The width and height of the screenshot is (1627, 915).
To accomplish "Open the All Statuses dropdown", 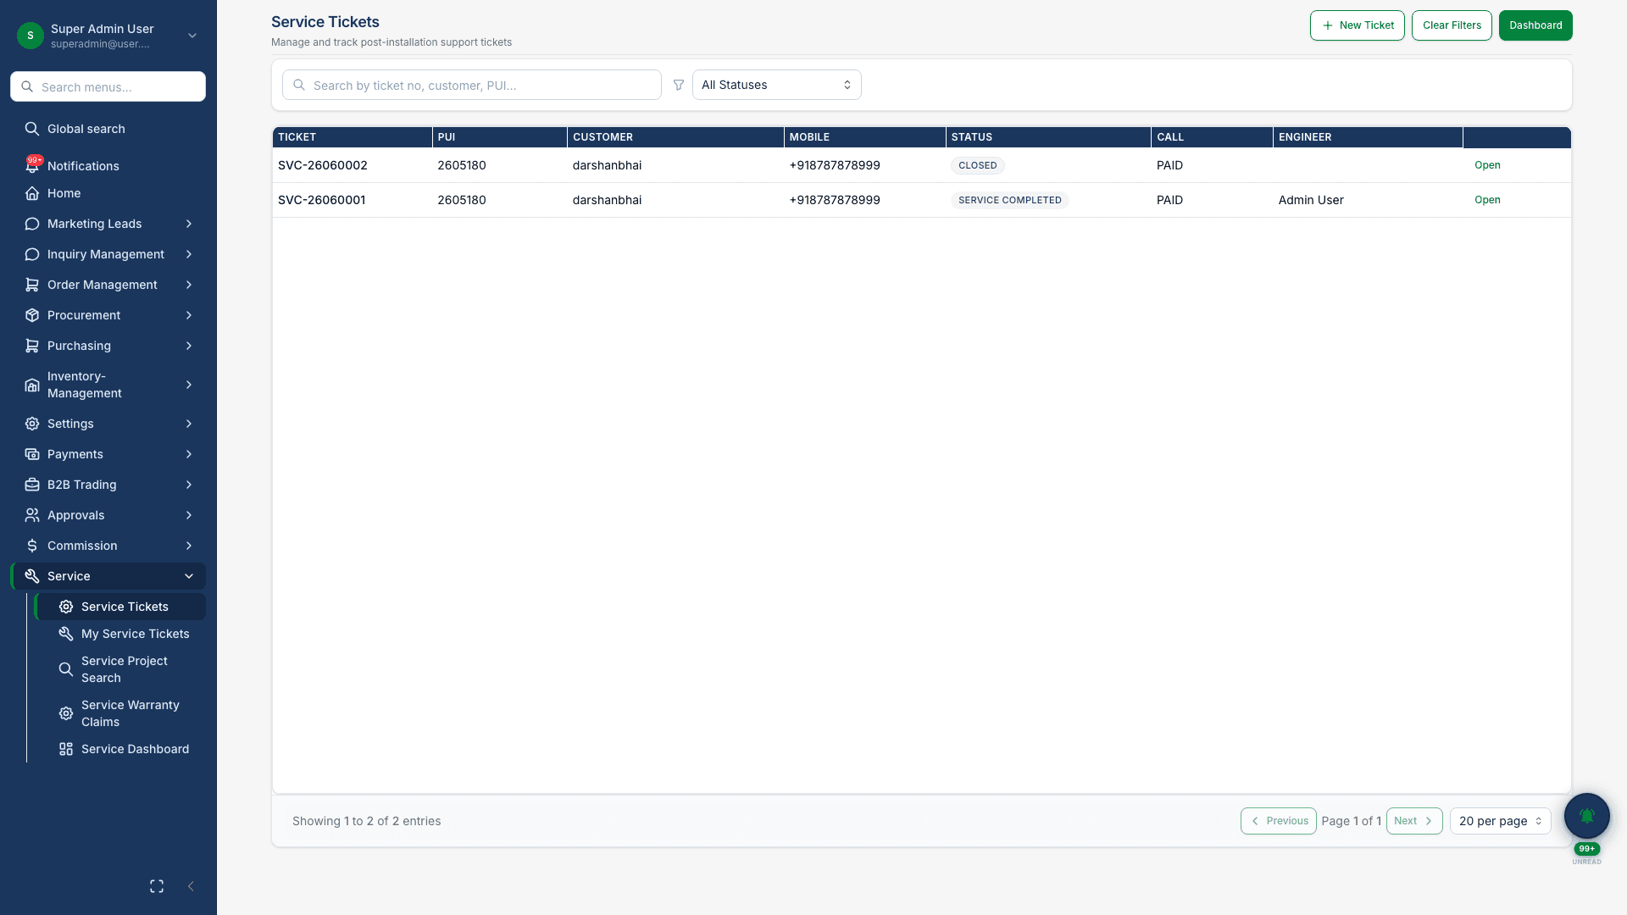I will pos(777,85).
